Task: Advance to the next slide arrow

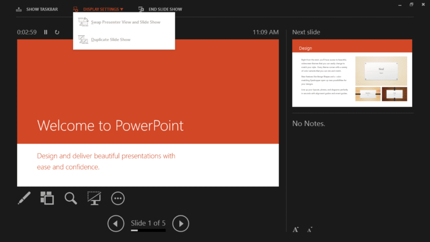Action: coord(181,224)
